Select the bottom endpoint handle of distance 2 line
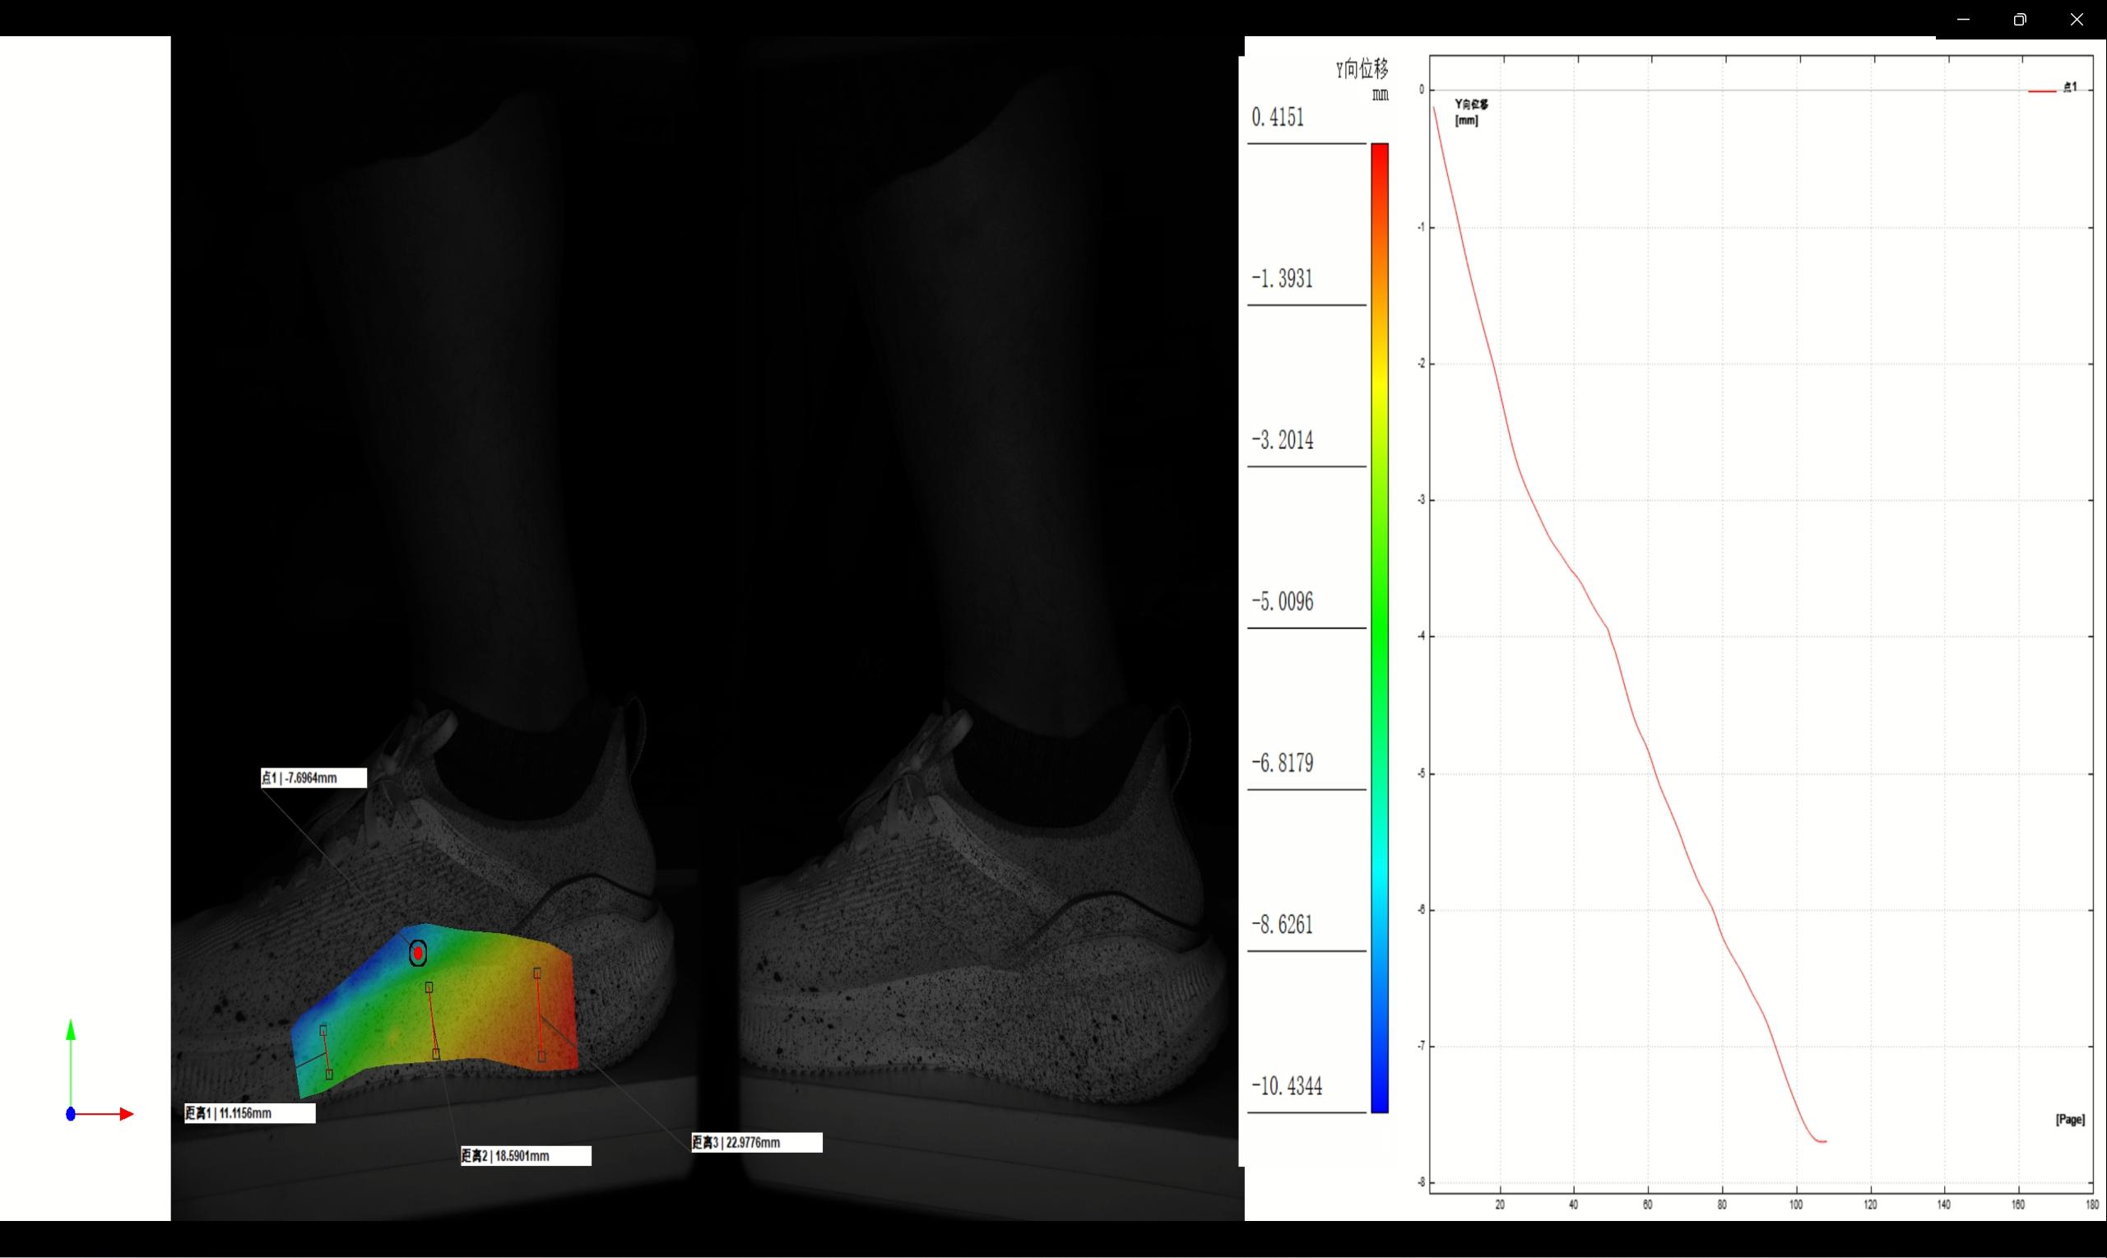This screenshot has width=2107, height=1258. click(436, 1054)
